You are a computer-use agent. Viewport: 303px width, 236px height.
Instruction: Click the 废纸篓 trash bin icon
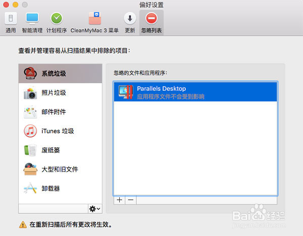point(30,150)
